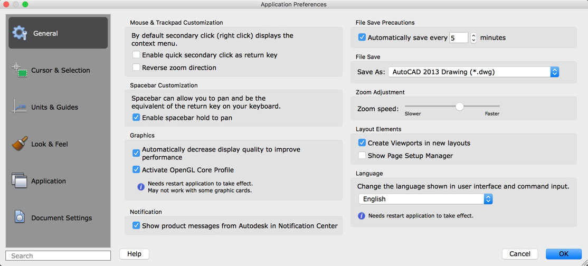The height and width of the screenshot is (266, 588).
Task: Enable quick secondary click as return key
Action: pyautogui.click(x=136, y=55)
